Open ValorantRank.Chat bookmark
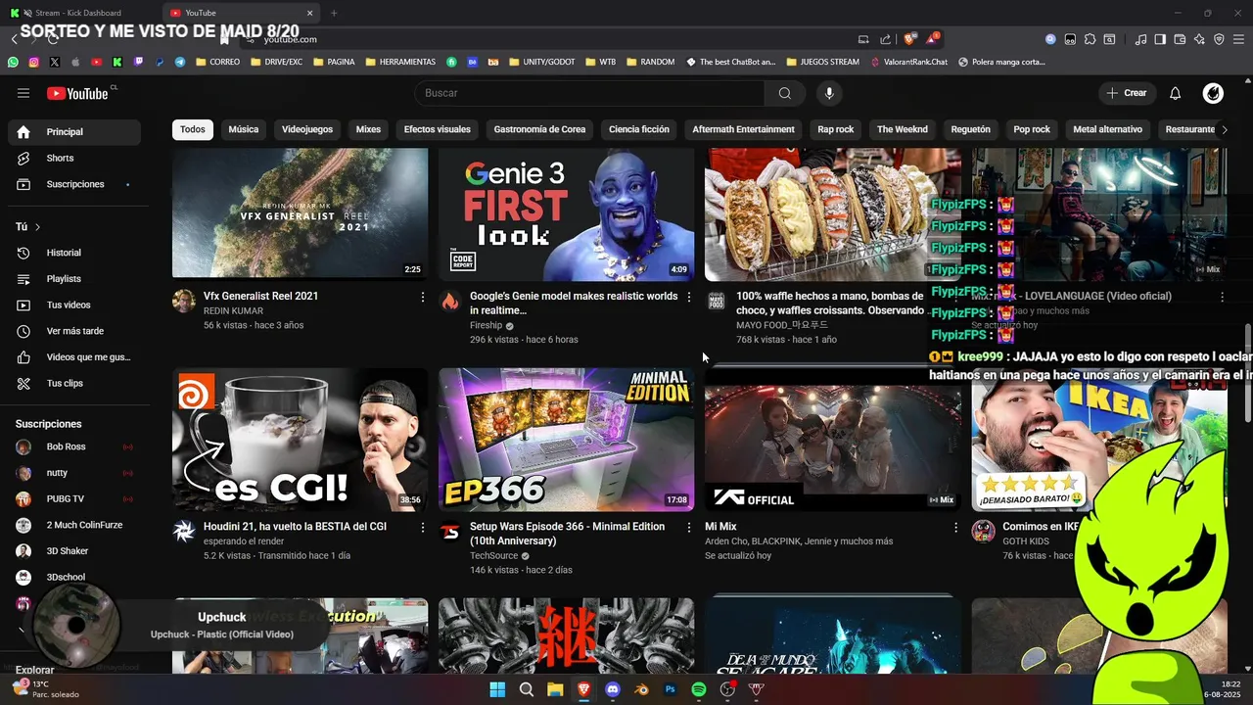The image size is (1253, 705). point(909,62)
